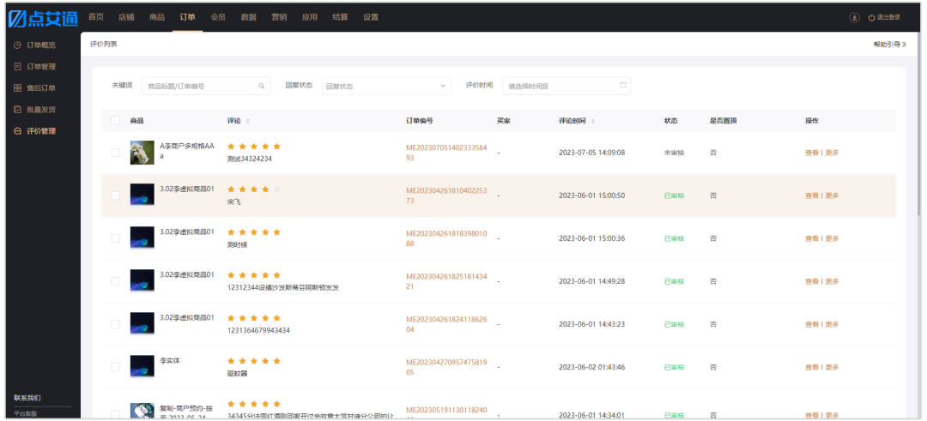The width and height of the screenshot is (927, 421).
Task: Go to the 会员 menu
Action: (x=218, y=17)
